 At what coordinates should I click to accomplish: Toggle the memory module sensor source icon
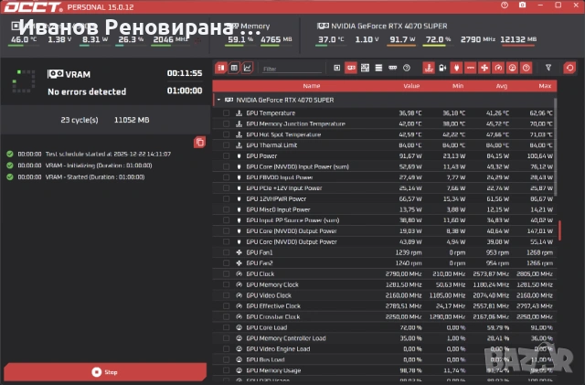[x=392, y=68]
